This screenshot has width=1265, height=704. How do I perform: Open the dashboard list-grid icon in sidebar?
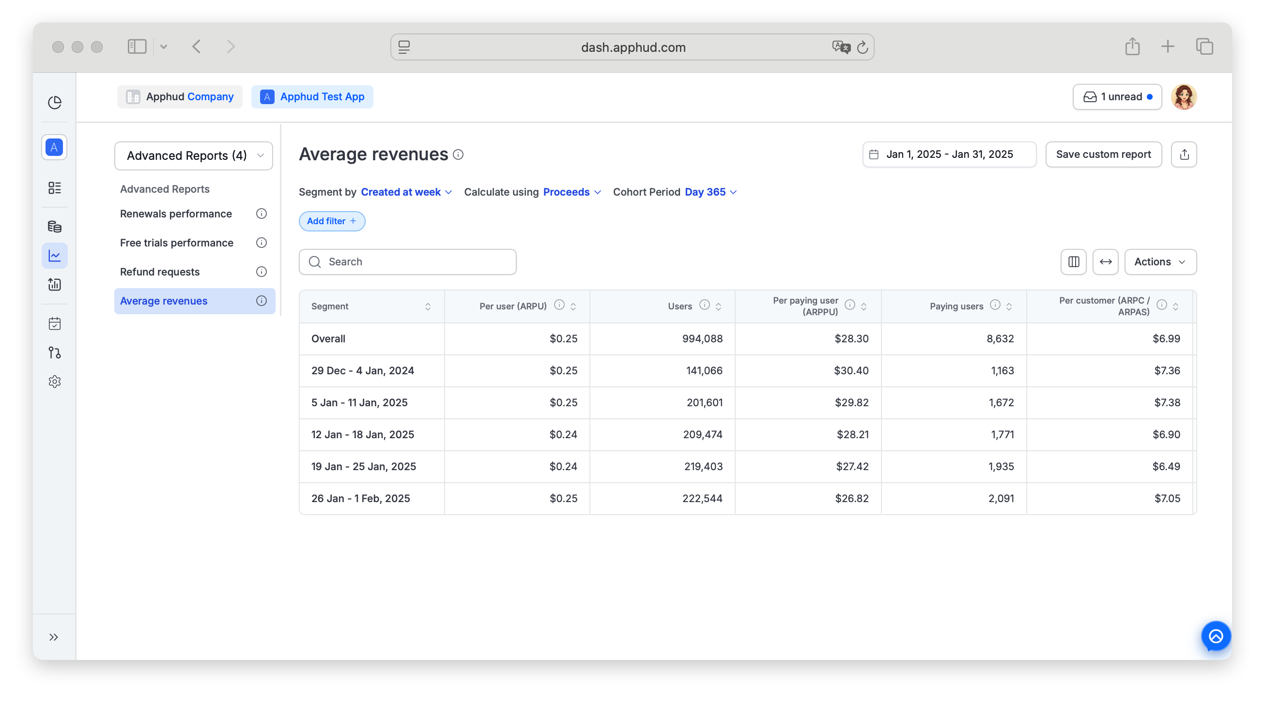coord(55,187)
